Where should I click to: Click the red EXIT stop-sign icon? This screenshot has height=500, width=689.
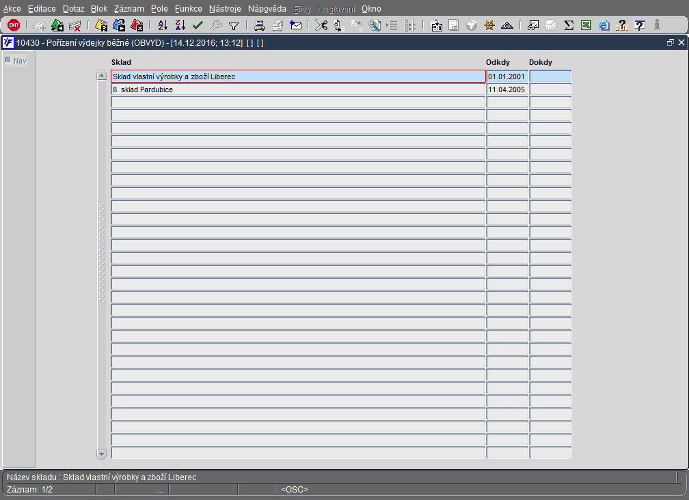pos(14,25)
